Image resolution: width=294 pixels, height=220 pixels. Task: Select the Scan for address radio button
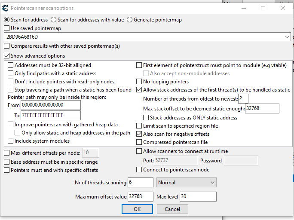tap(6, 20)
